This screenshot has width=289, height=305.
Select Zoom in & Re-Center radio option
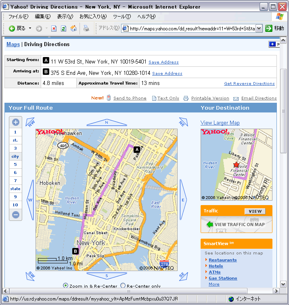pyautogui.click(x=66, y=286)
